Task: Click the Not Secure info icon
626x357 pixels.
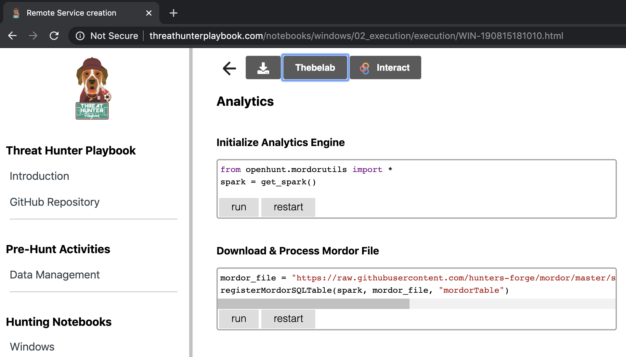Action: (80, 36)
